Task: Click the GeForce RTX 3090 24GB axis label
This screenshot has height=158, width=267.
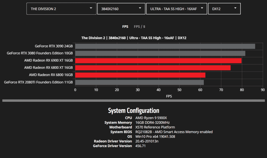Action: click(x=54, y=46)
